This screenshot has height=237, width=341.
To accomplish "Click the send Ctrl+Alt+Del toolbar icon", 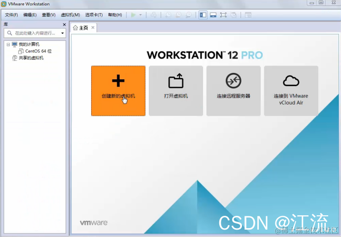I will (154, 15).
